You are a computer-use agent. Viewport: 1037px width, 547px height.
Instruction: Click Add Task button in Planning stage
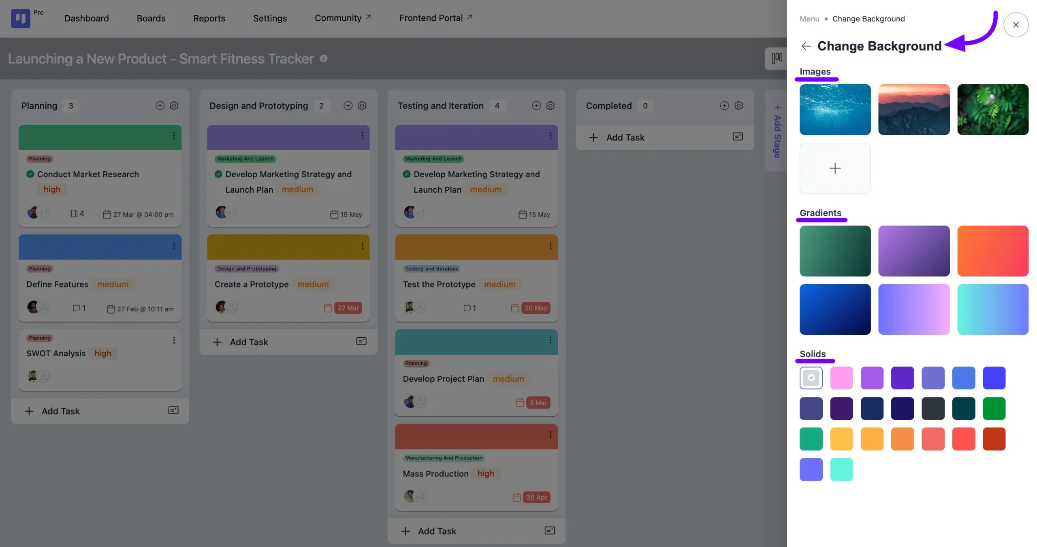point(60,411)
